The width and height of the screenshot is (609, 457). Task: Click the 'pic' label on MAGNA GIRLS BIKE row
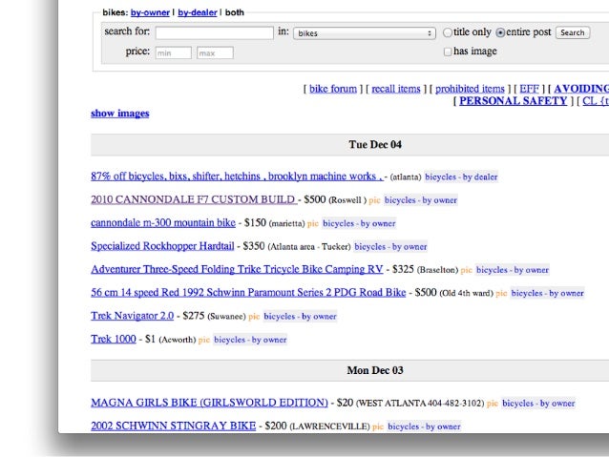[493, 404]
